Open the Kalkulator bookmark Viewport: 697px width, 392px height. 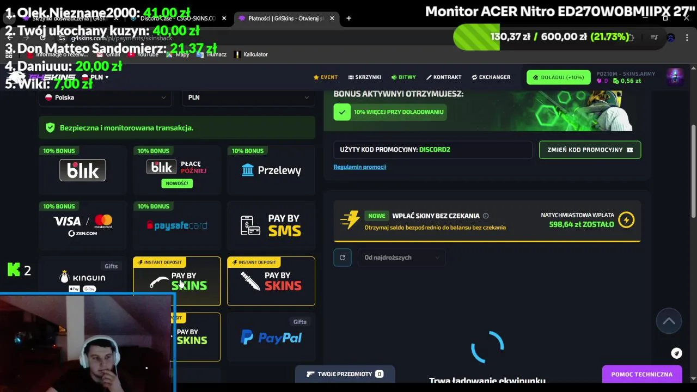coord(251,54)
